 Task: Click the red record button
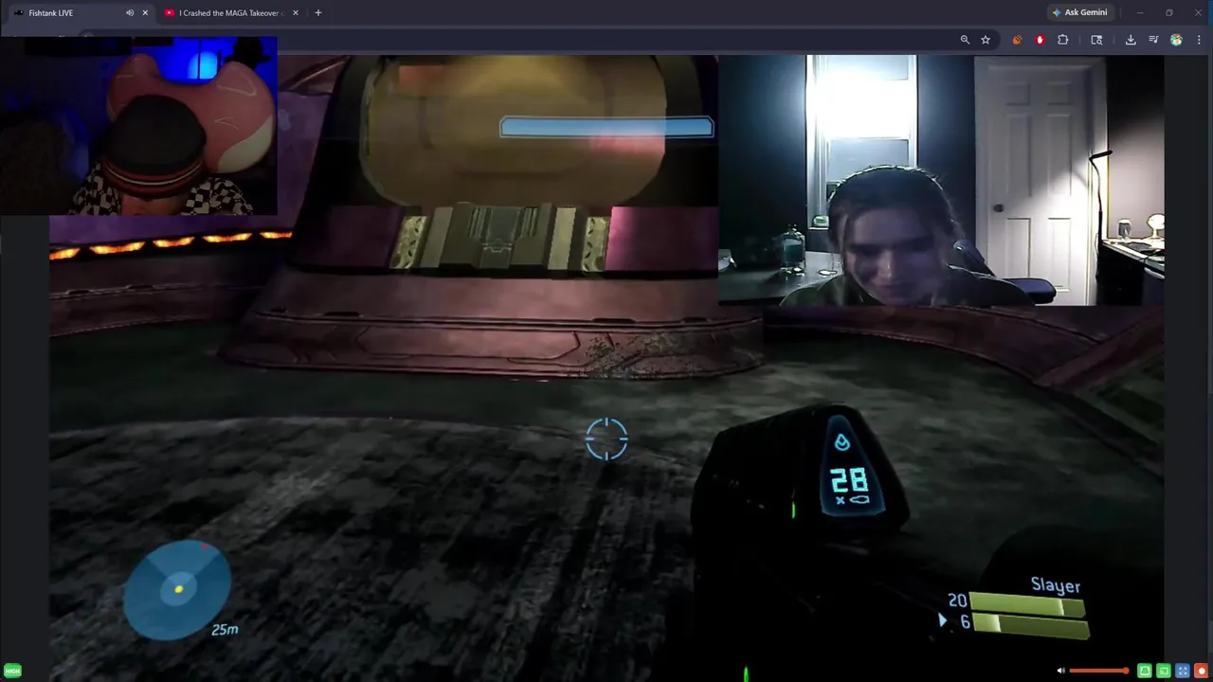(x=1202, y=671)
